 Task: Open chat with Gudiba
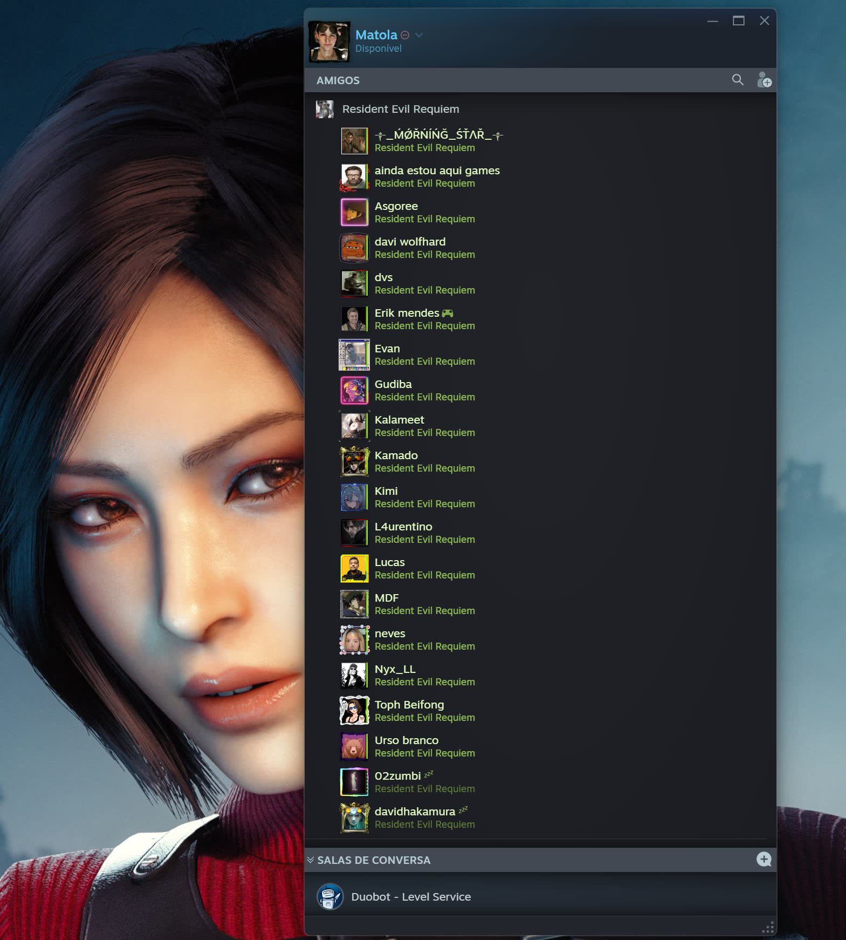coord(540,390)
